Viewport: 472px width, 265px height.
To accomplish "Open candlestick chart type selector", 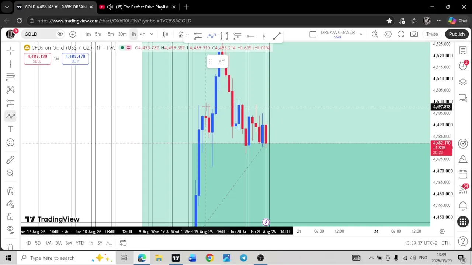I will click(x=166, y=34).
